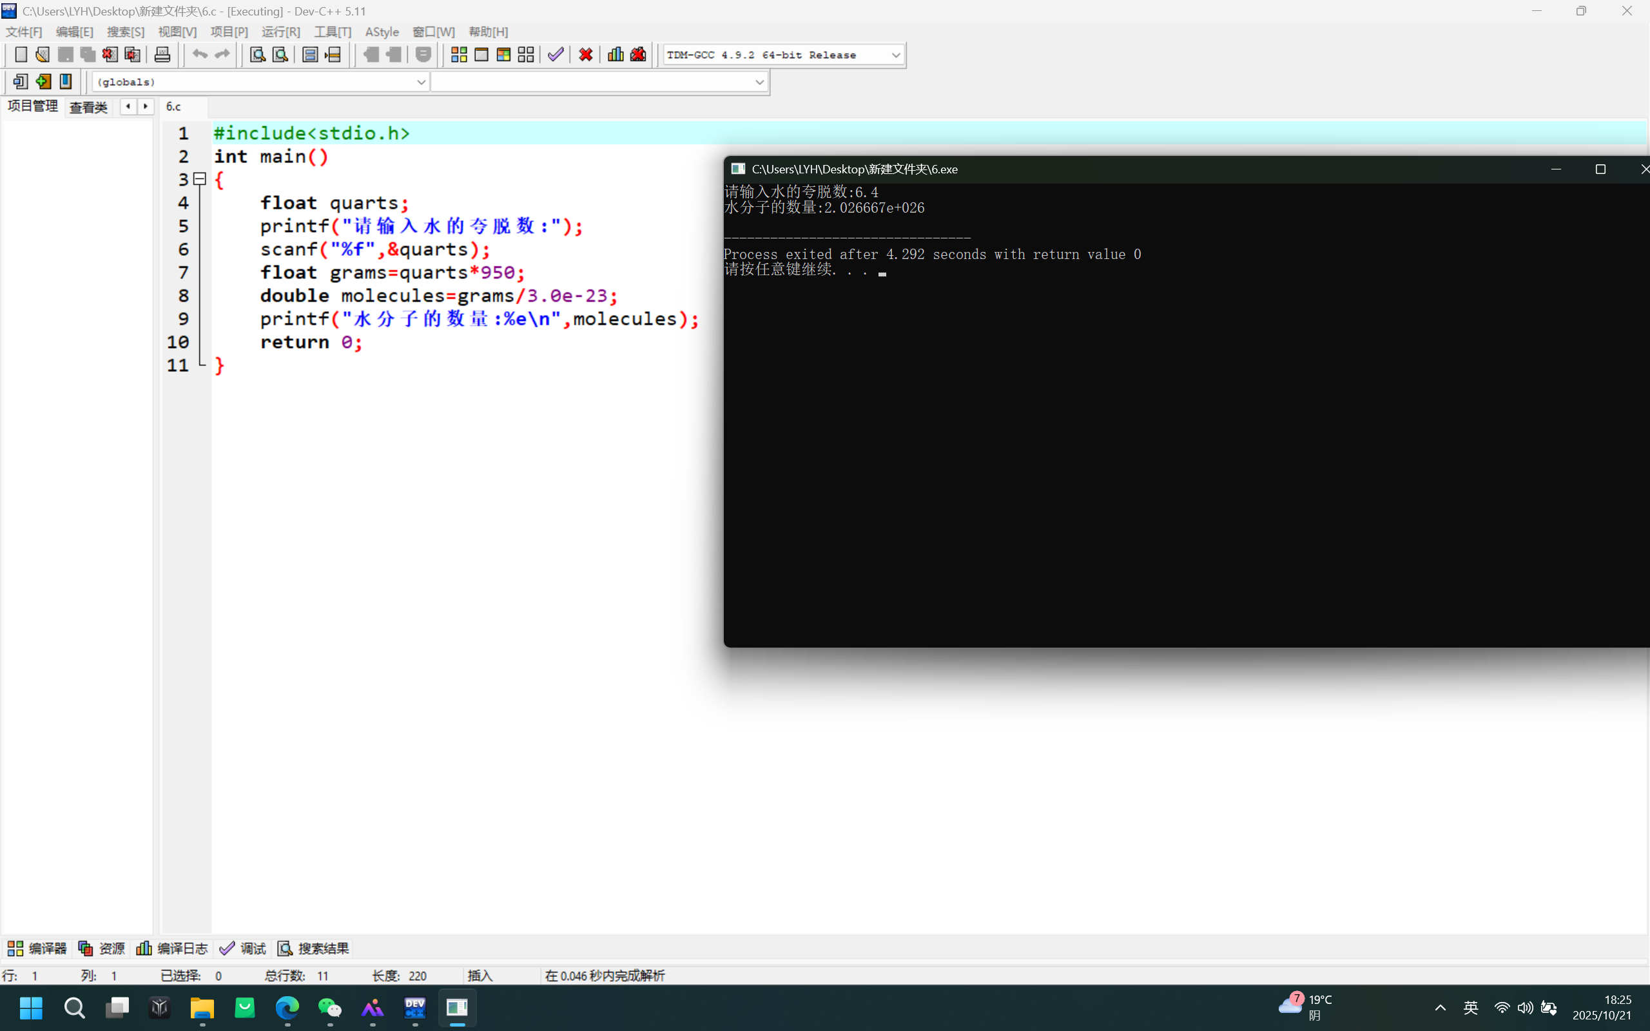Click the Find (magnifier) toolbar icon
This screenshot has height=1031, width=1650.
[x=257, y=55]
